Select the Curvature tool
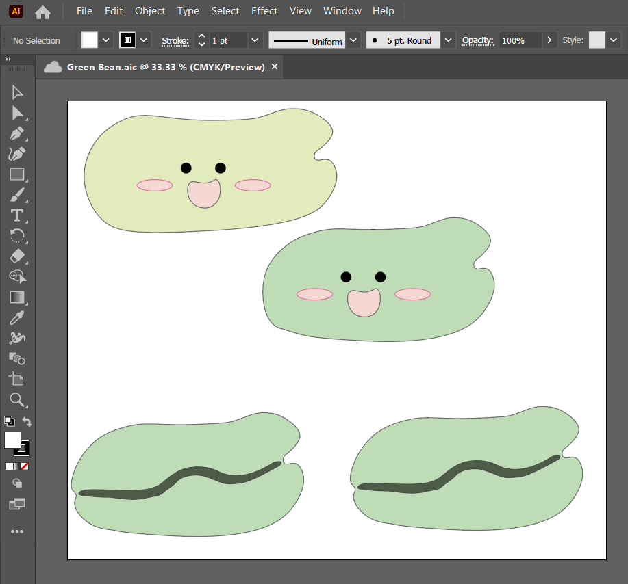The image size is (628, 584). point(17,154)
